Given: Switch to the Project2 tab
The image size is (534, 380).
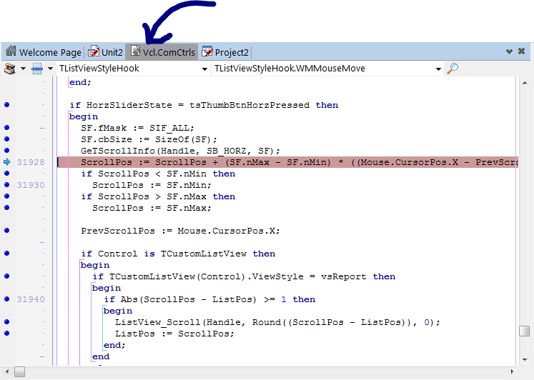Looking at the screenshot, I should [x=225, y=52].
